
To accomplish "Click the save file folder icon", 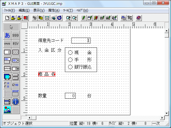I will (x=20, y=18).
